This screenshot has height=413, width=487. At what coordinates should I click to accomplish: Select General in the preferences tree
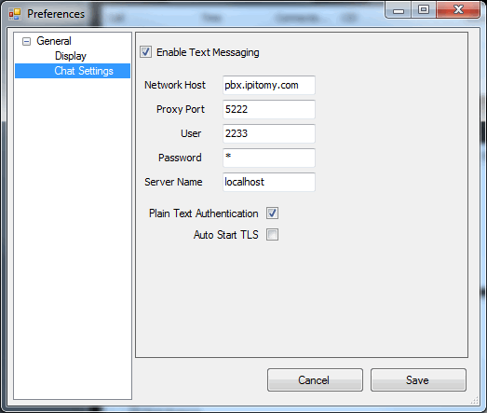[x=54, y=41]
